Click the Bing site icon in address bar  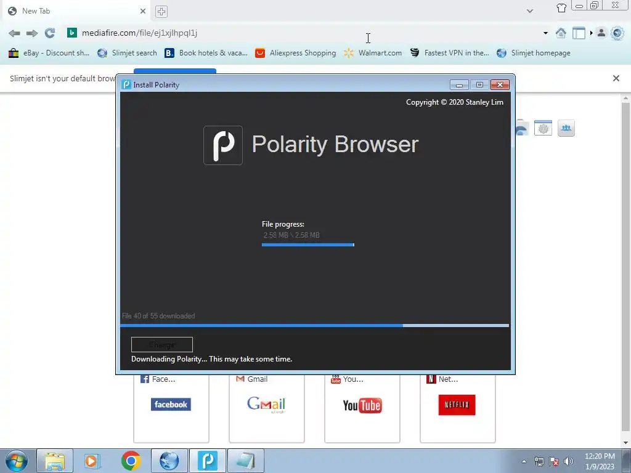[x=71, y=33]
